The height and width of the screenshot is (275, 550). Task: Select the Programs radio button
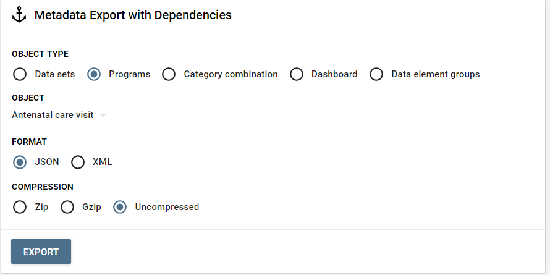click(94, 74)
